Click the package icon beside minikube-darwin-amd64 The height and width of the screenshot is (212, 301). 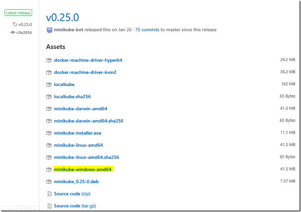coord(49,109)
